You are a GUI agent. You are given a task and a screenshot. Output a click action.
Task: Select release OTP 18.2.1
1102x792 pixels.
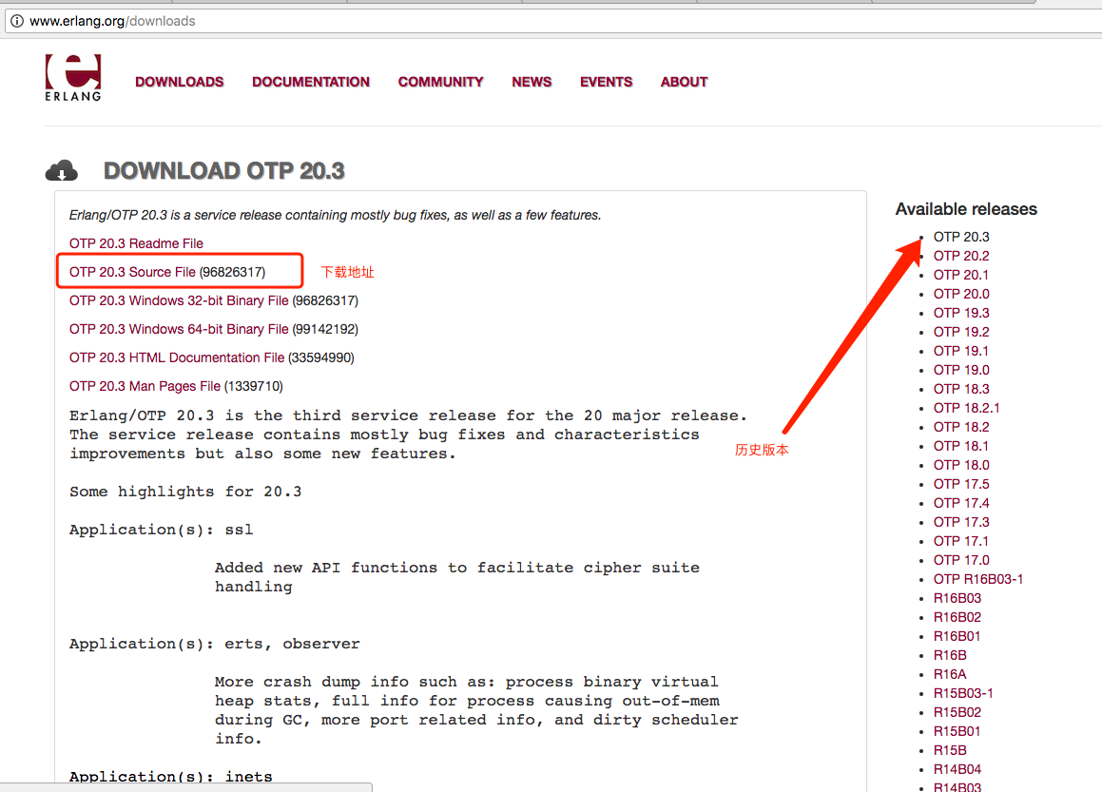966,408
